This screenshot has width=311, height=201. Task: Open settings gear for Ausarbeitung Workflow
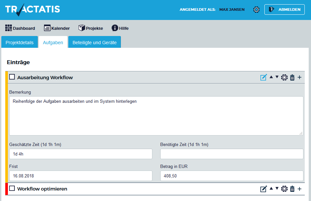(x=284, y=77)
